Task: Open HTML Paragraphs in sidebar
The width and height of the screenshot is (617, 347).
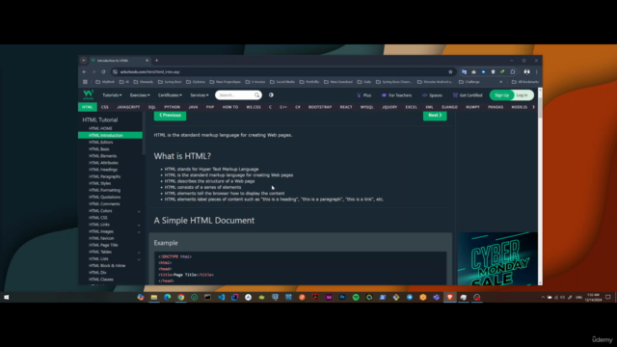Action: coord(105,176)
